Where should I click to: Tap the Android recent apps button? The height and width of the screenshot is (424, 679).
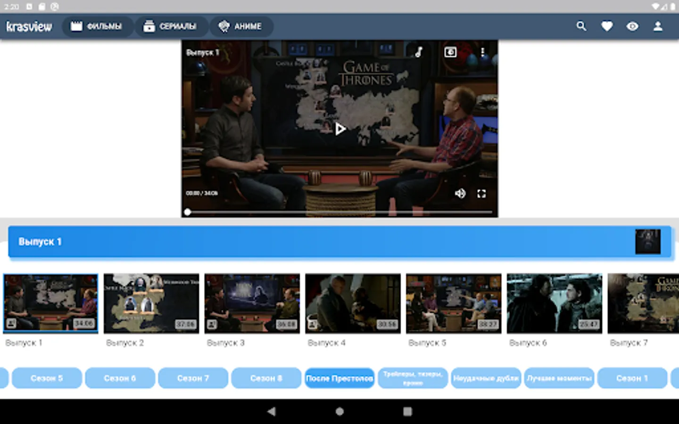pos(408,411)
